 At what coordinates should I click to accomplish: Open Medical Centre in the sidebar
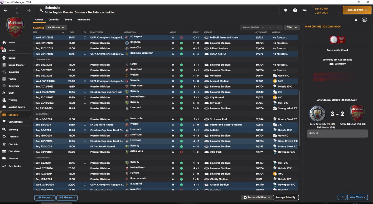tap(17, 107)
